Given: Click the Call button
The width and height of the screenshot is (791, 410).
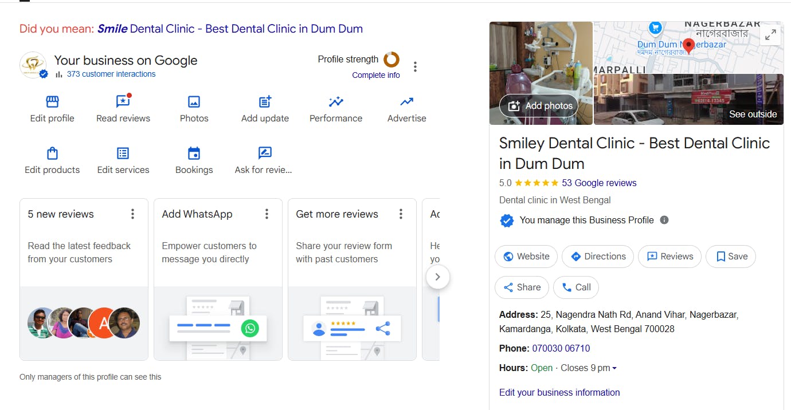Looking at the screenshot, I should coord(575,287).
